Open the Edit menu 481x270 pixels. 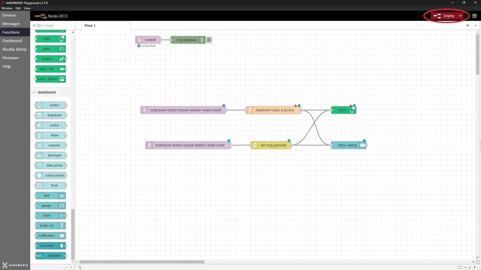tap(18, 8)
